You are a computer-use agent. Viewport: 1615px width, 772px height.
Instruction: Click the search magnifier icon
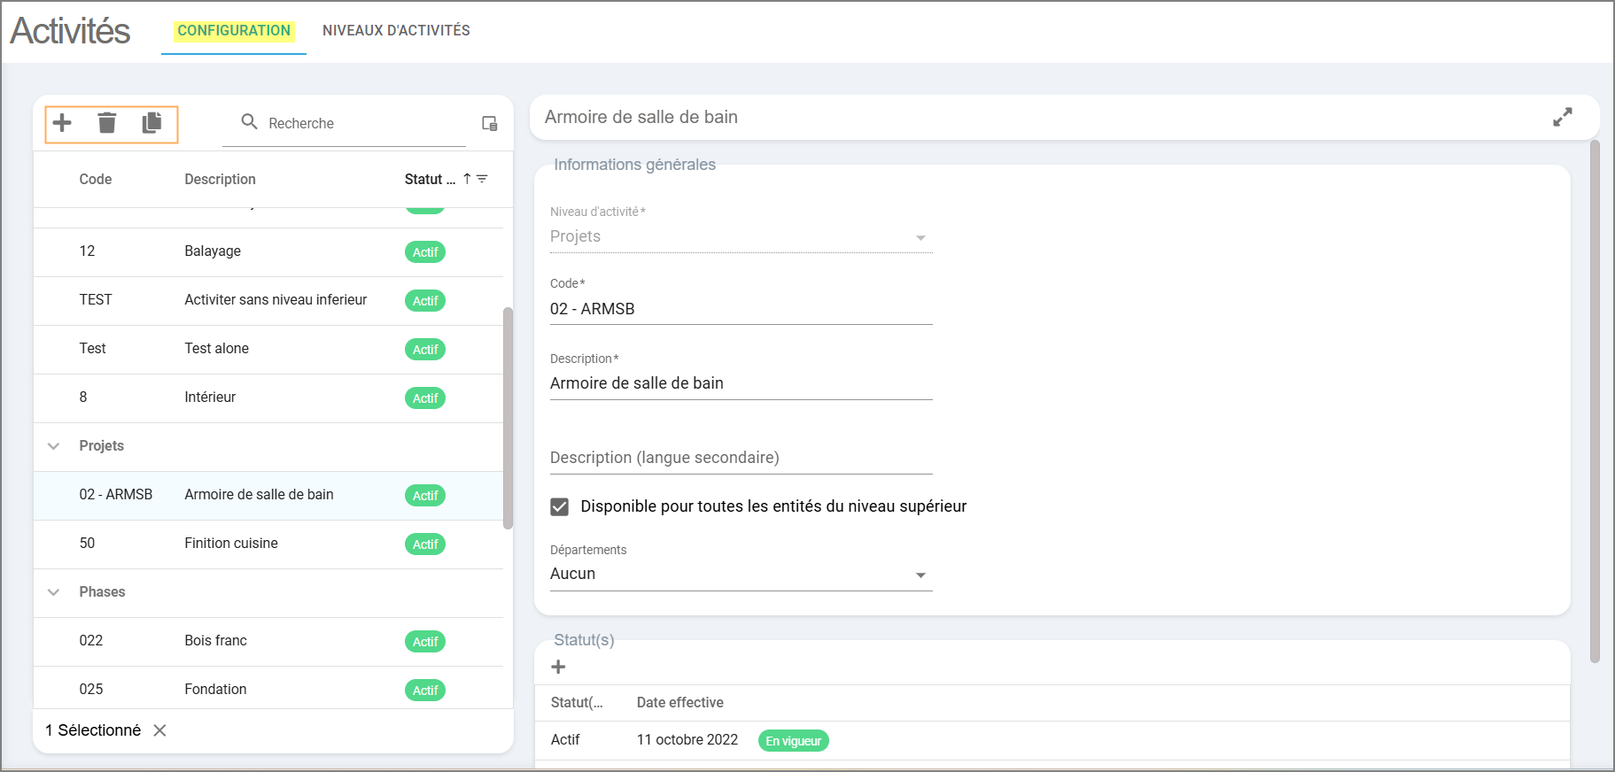250,122
